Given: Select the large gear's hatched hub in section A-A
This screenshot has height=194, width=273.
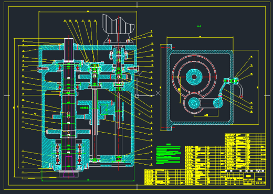Looking at the screenshot, I should [194, 77].
